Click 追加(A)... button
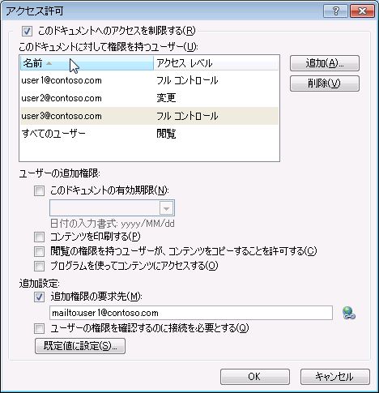This screenshot has width=379, height=393. tap(325, 63)
